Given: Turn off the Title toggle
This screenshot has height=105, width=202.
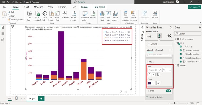Looking at the screenshot, I should pos(168,91).
